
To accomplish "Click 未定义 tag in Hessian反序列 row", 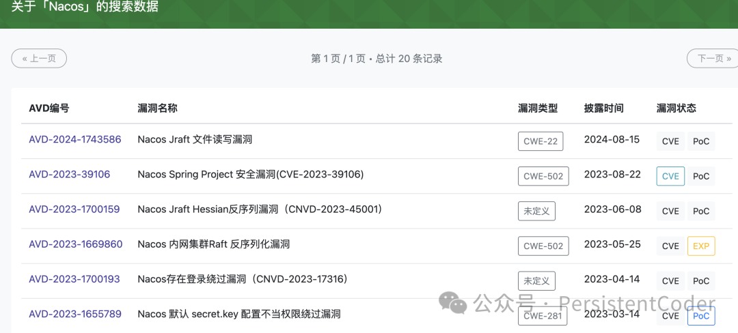I will coord(536,211).
